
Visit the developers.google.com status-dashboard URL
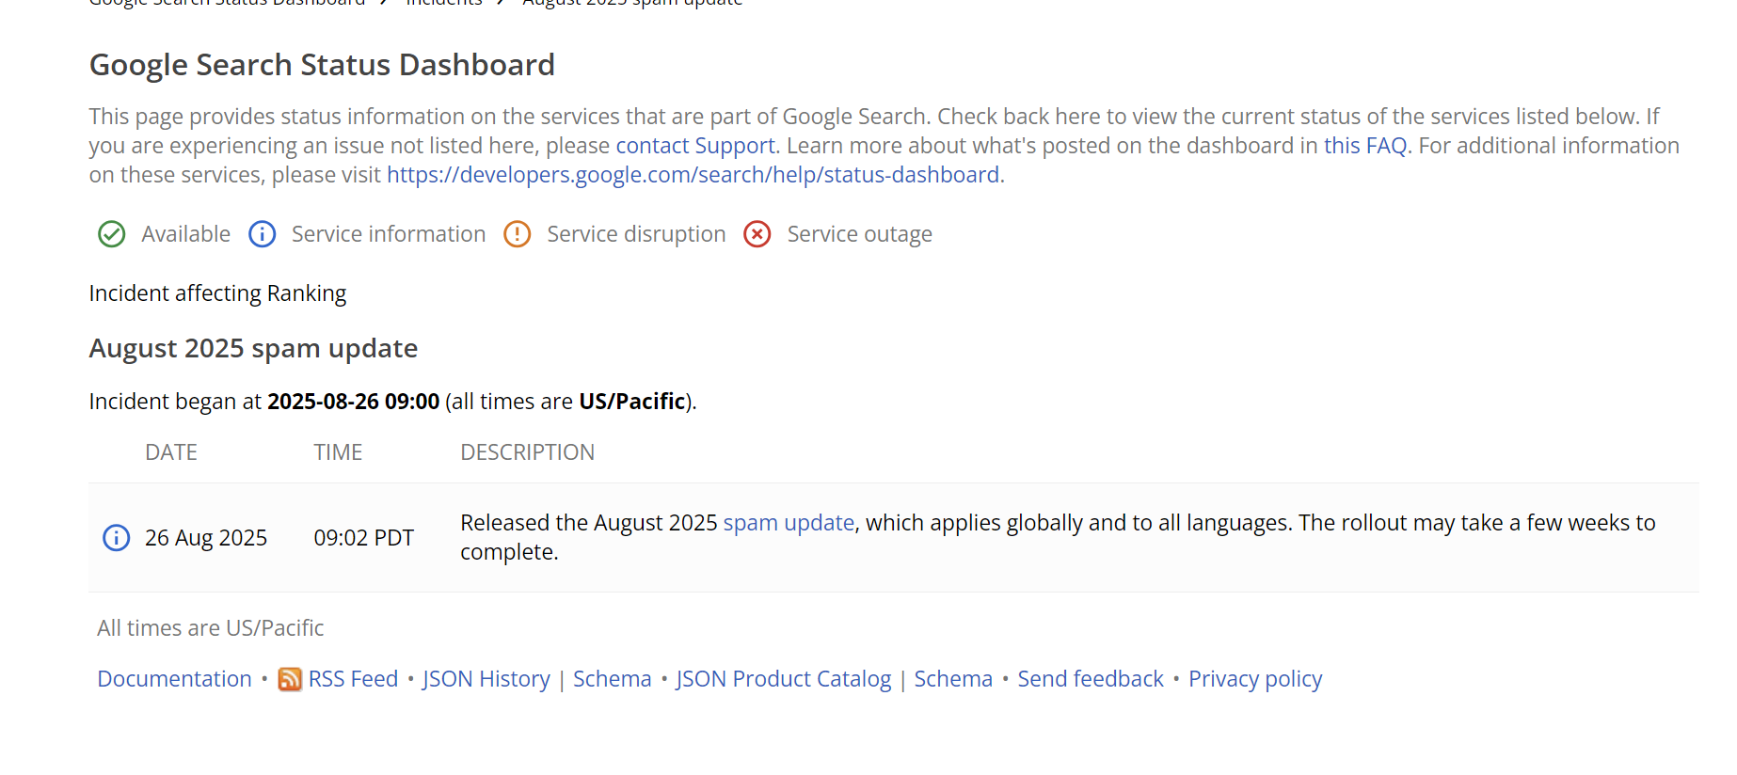695,175
